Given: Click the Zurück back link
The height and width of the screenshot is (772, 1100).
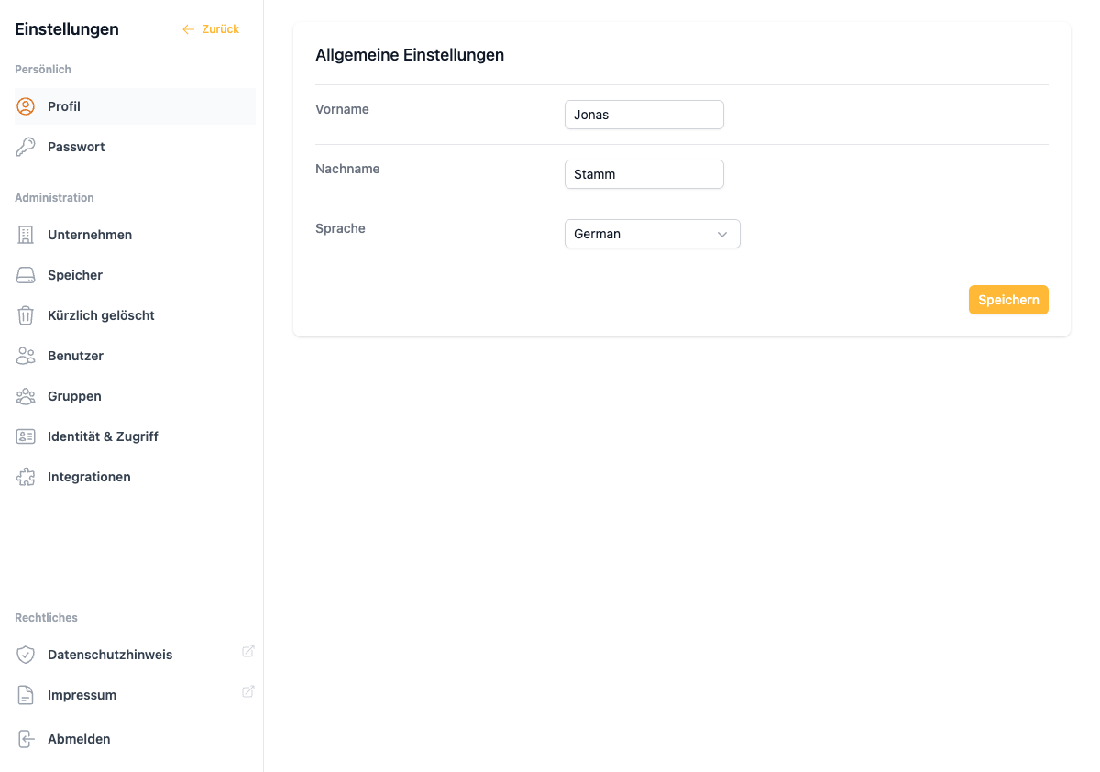Looking at the screenshot, I should click(x=212, y=29).
